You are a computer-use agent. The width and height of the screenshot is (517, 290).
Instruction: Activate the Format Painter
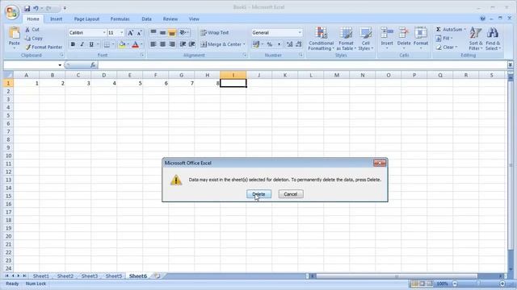44,47
